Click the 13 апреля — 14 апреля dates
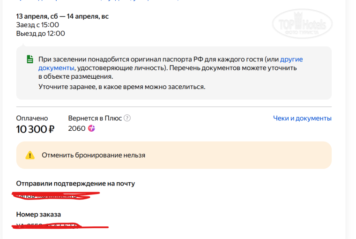Viewport: 356px width, 239px height. point(62,16)
